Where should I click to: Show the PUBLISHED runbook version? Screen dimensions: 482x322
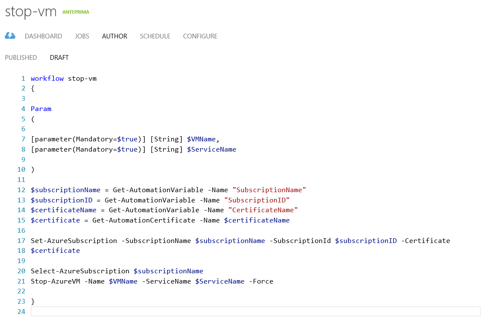pos(21,58)
